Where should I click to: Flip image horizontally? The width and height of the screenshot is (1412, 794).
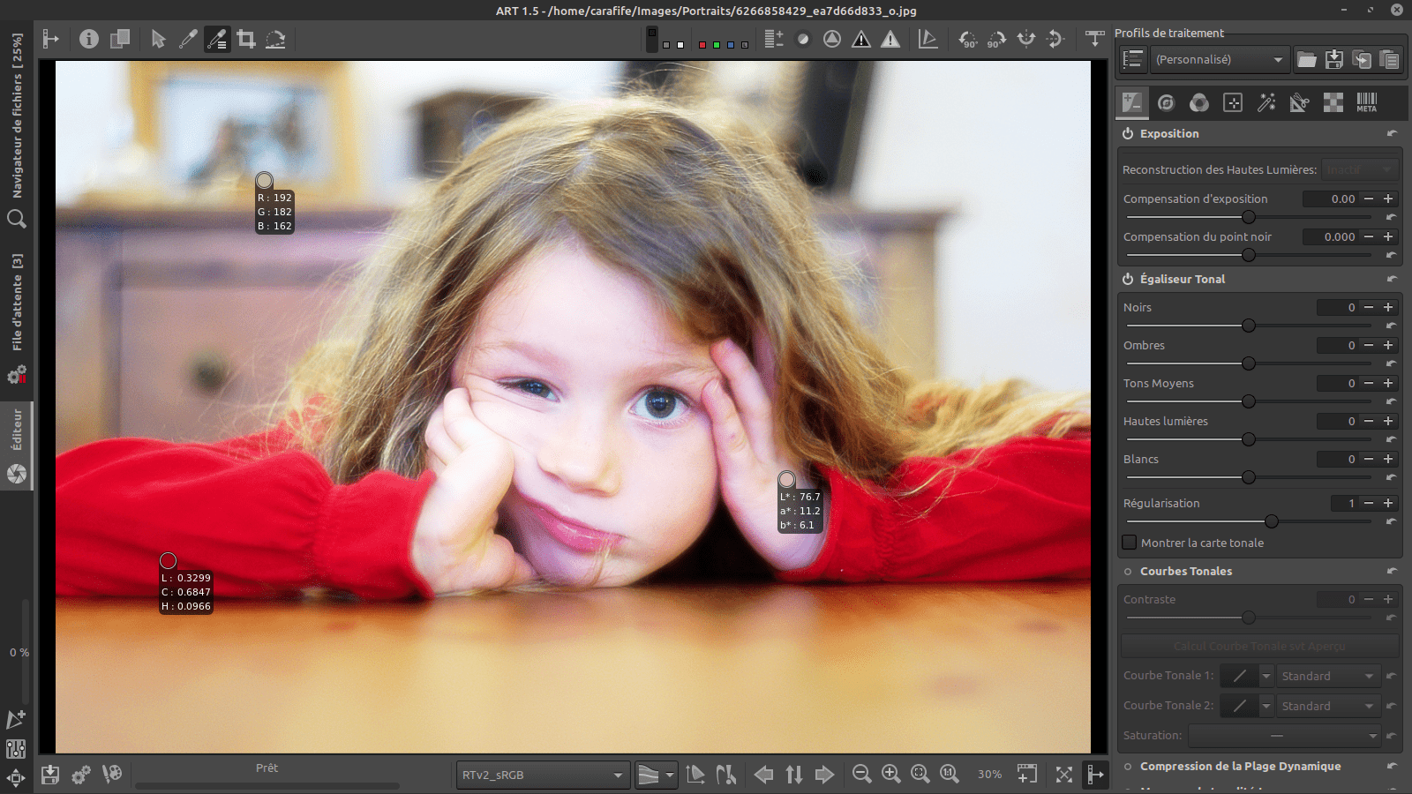(1026, 39)
